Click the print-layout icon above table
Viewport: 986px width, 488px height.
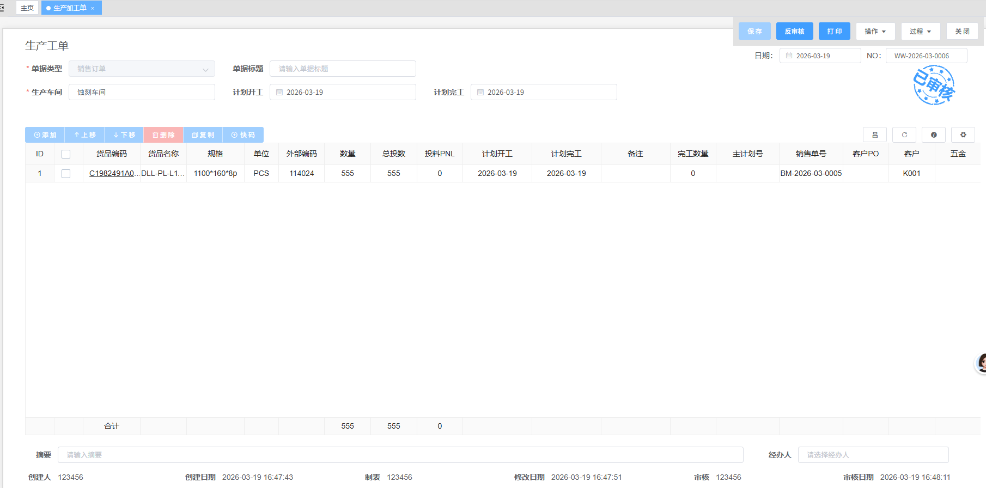(x=874, y=135)
